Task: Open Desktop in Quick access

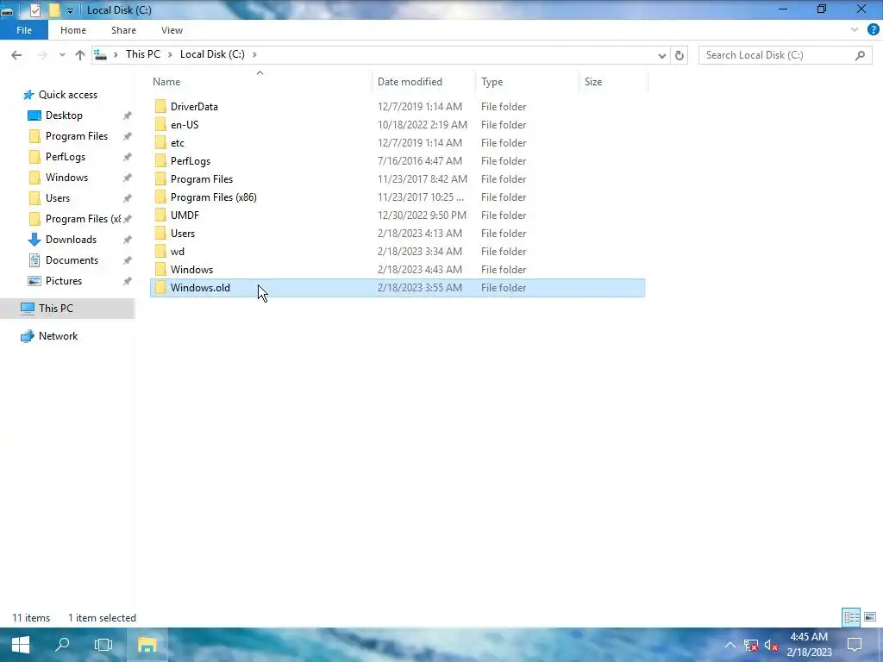Action: click(x=64, y=116)
